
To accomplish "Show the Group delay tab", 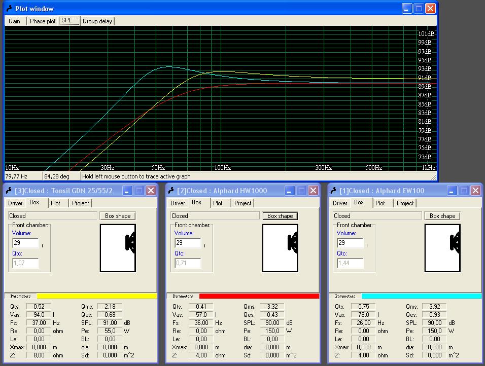I will click(x=97, y=21).
